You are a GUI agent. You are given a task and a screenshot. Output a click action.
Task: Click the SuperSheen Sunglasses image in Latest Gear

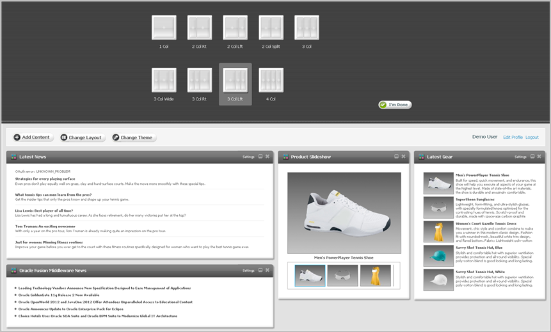point(438,208)
